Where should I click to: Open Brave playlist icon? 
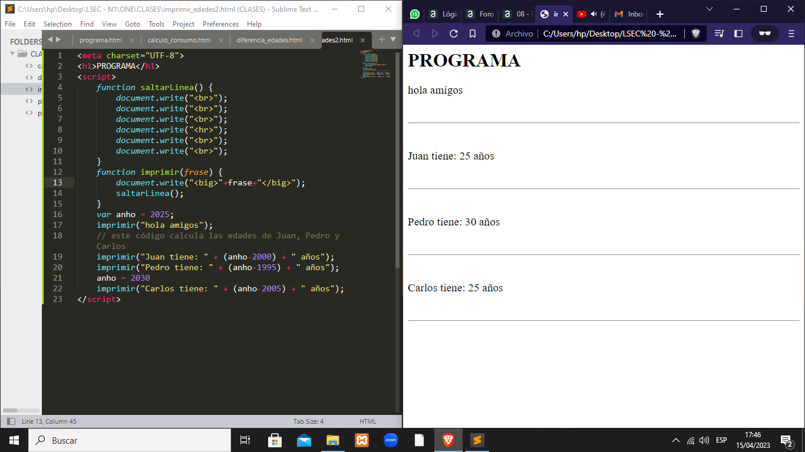(x=720, y=34)
